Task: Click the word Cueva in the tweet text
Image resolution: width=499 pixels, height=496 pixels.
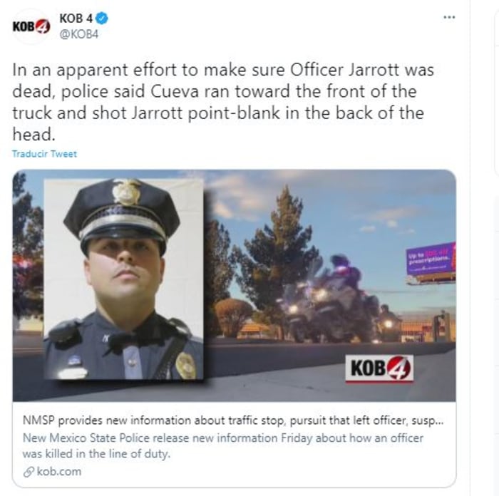Action: coord(175,92)
